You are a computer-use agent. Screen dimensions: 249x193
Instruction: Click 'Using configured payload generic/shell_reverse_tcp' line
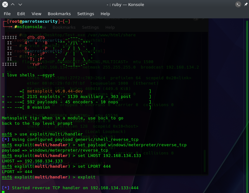[70, 140]
